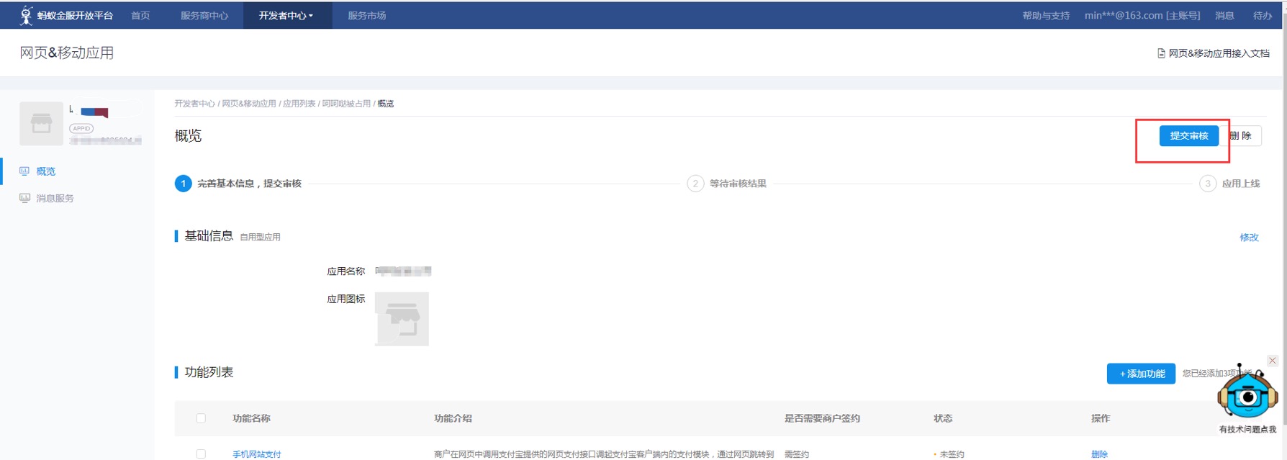Image resolution: width=1287 pixels, height=460 pixels.
Task: Click the 修改 link for 基础信息
Action: pos(1249,238)
